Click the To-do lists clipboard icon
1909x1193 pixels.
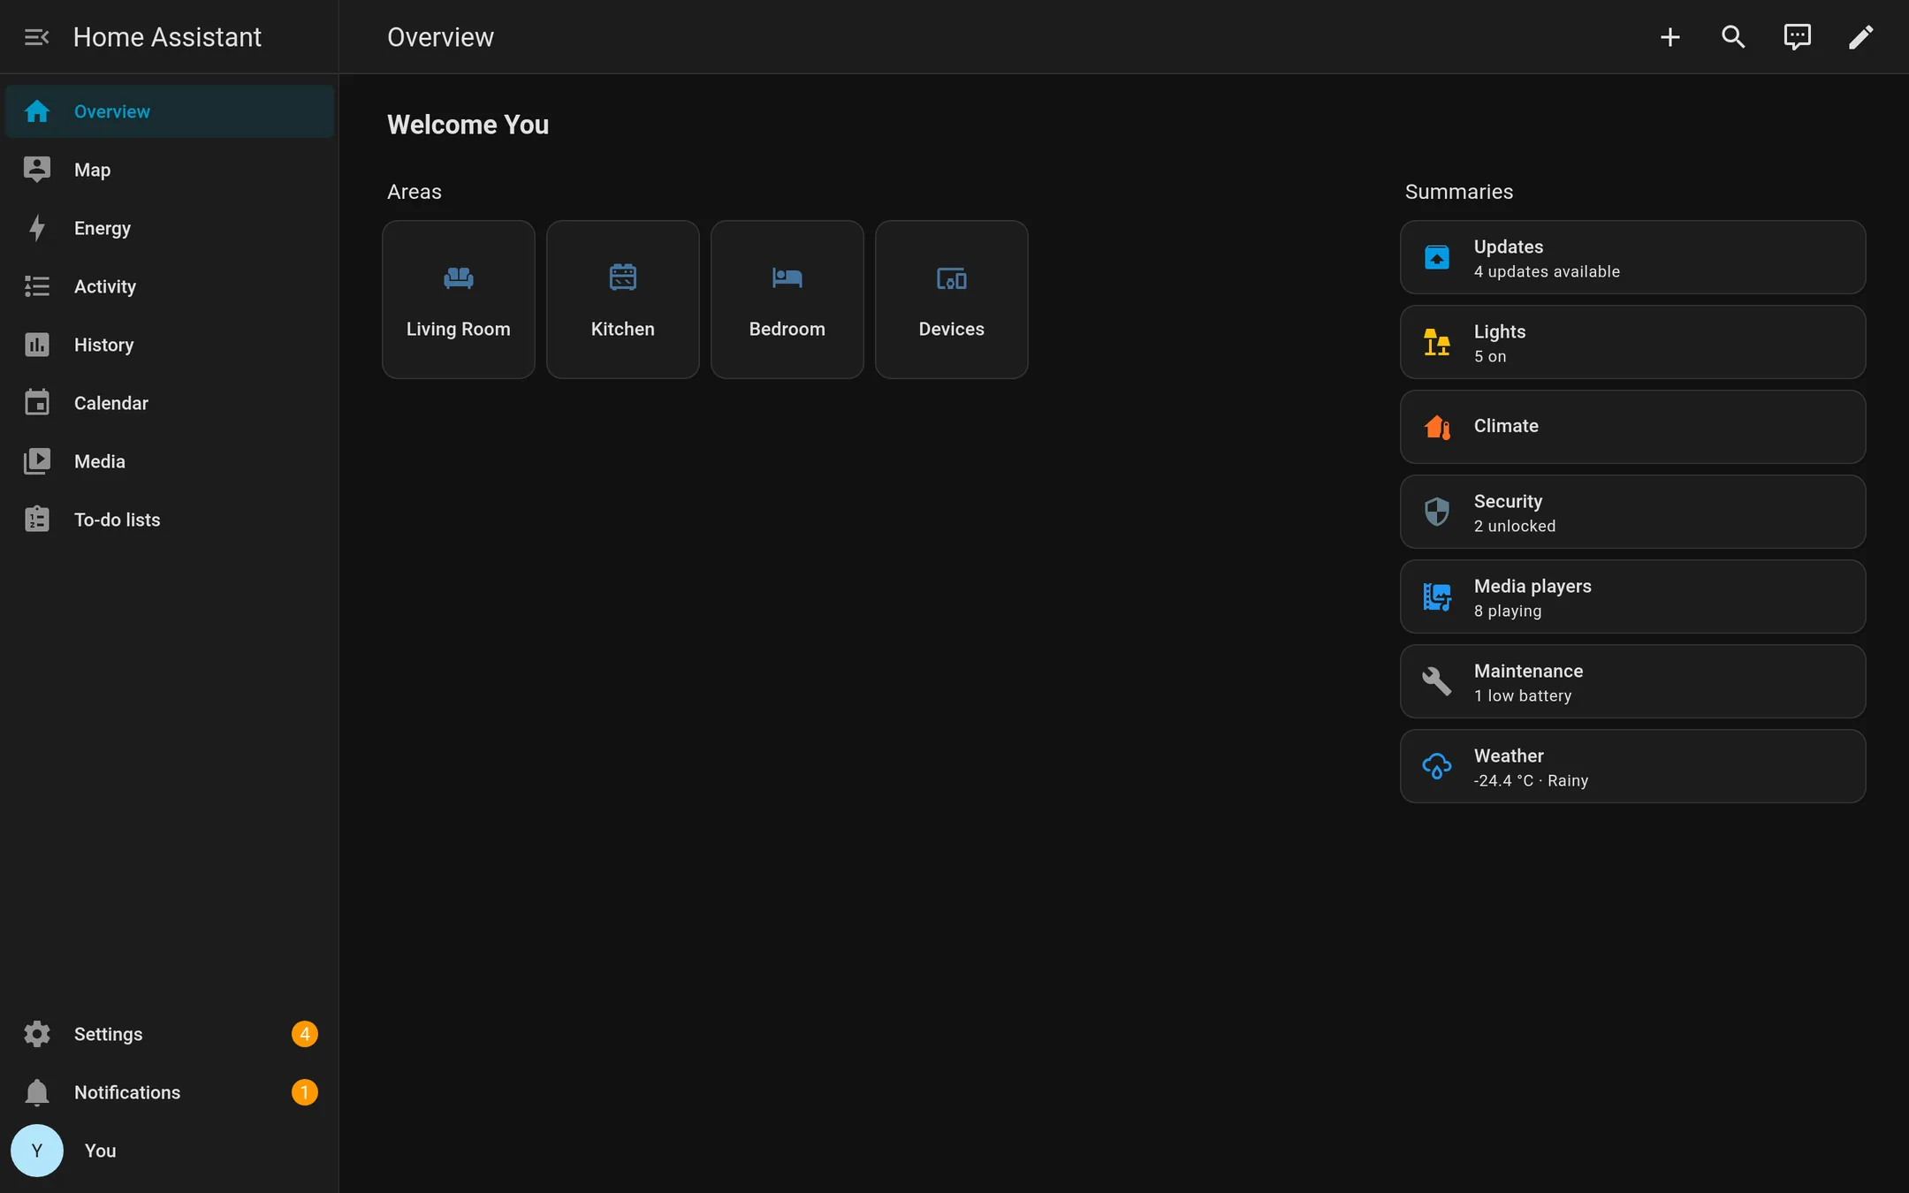pos(36,520)
